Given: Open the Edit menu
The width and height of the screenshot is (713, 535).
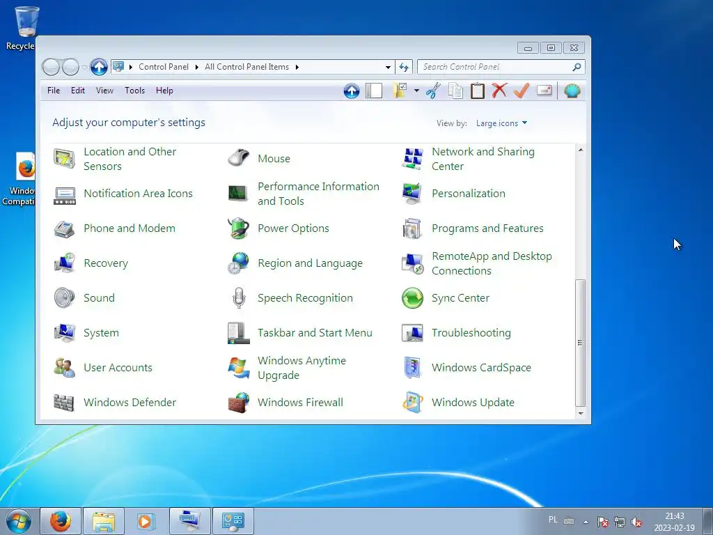Looking at the screenshot, I should tap(78, 91).
